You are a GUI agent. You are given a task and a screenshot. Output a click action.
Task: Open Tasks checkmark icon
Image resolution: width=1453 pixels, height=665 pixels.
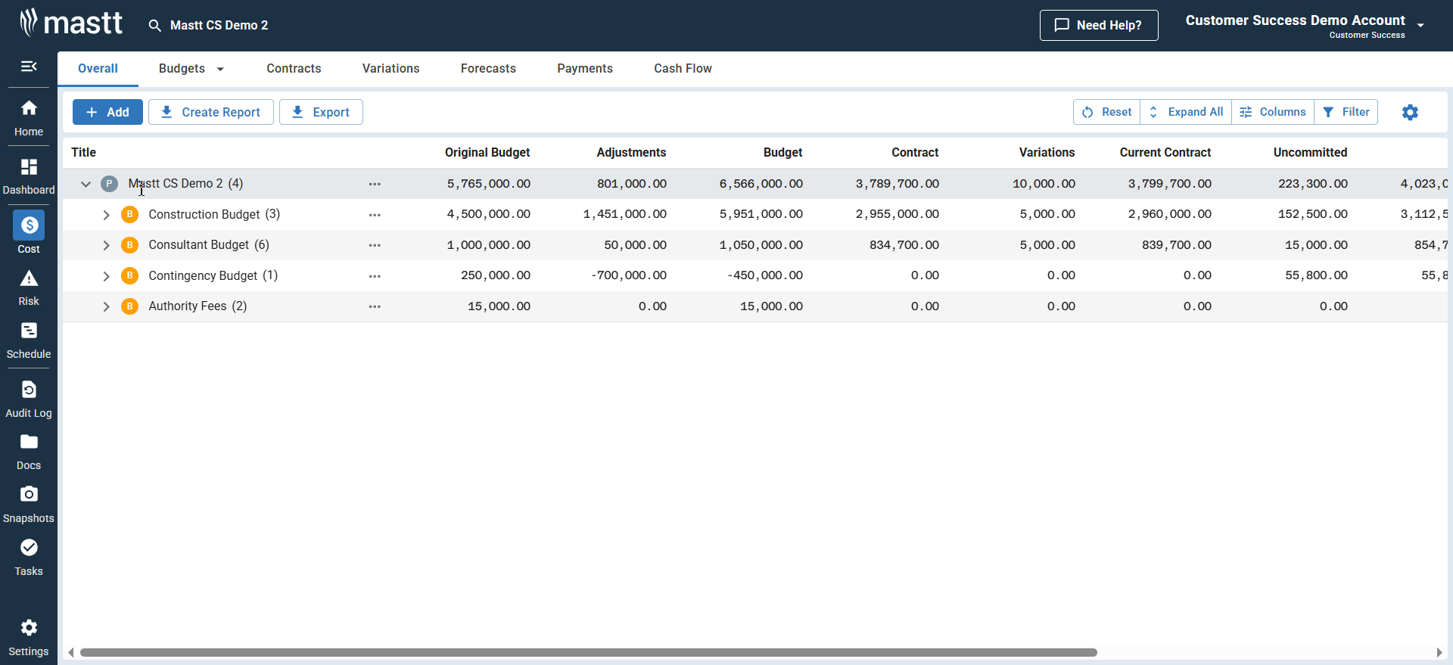29,547
